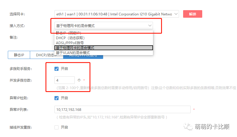Click the red 解绑 unbind button
Screen dimensions: 237x137
192,14
